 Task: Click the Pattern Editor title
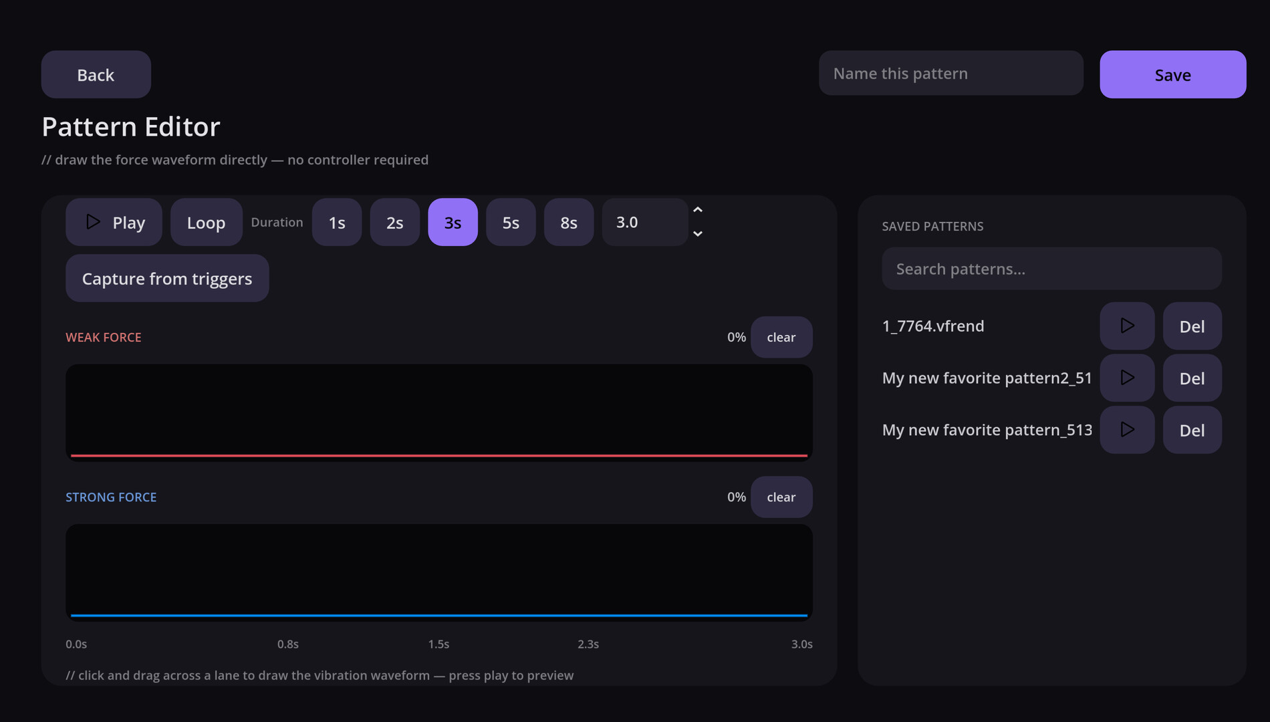pyautogui.click(x=131, y=126)
